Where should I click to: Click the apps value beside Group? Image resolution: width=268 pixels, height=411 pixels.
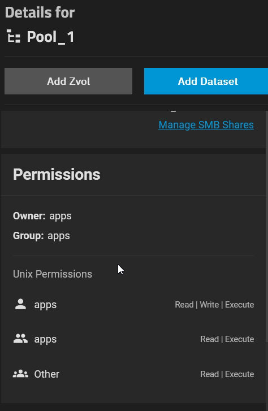pos(59,236)
